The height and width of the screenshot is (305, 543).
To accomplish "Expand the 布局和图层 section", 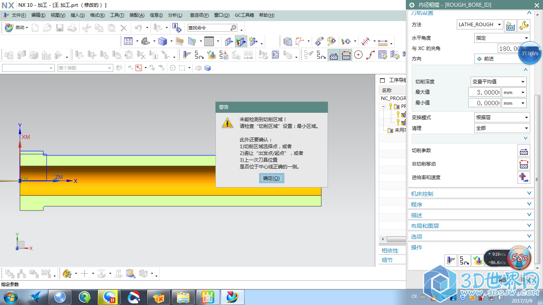I will [x=471, y=226].
